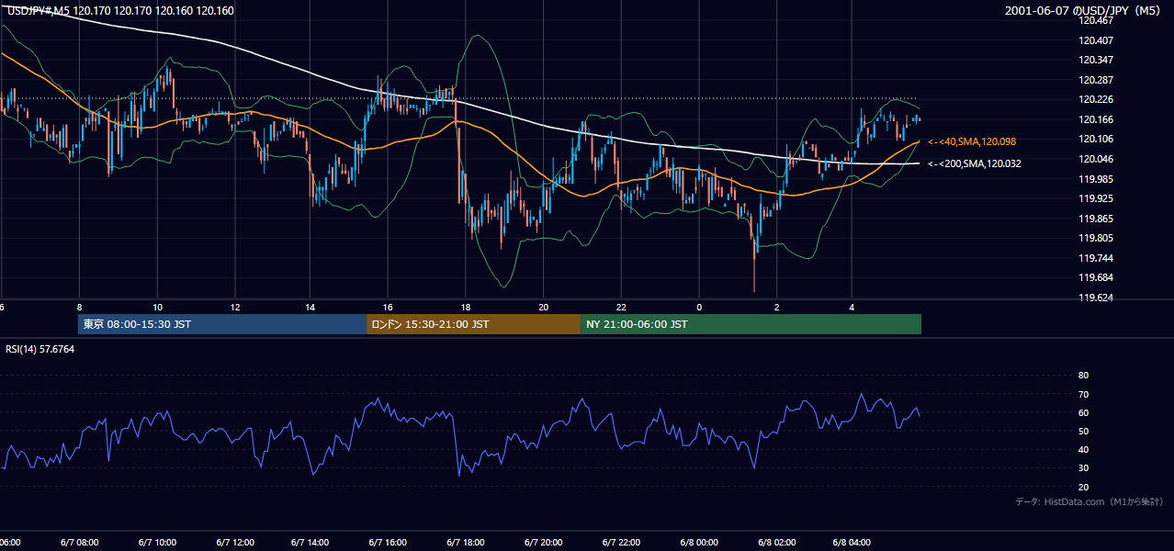Click the 6/7 14:00 time axis label
This screenshot has height=551, width=1174.
coord(309,543)
